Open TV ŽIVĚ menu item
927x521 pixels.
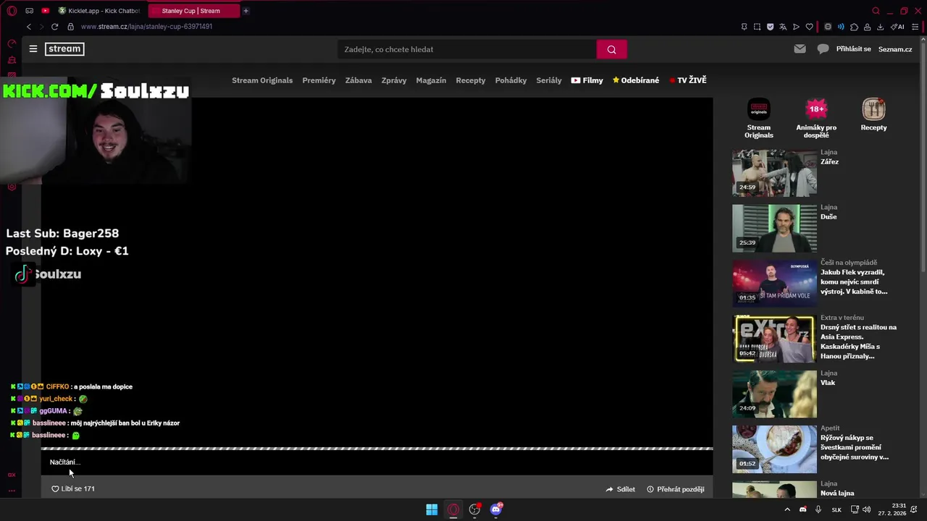coord(688,80)
